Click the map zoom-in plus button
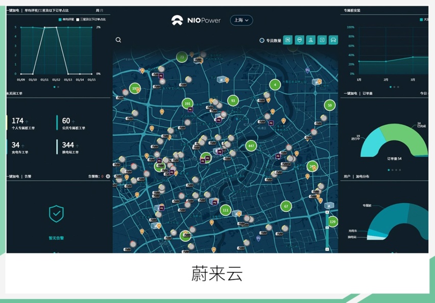Screen dimensions: 435x303 pyautogui.click(x=327, y=212)
